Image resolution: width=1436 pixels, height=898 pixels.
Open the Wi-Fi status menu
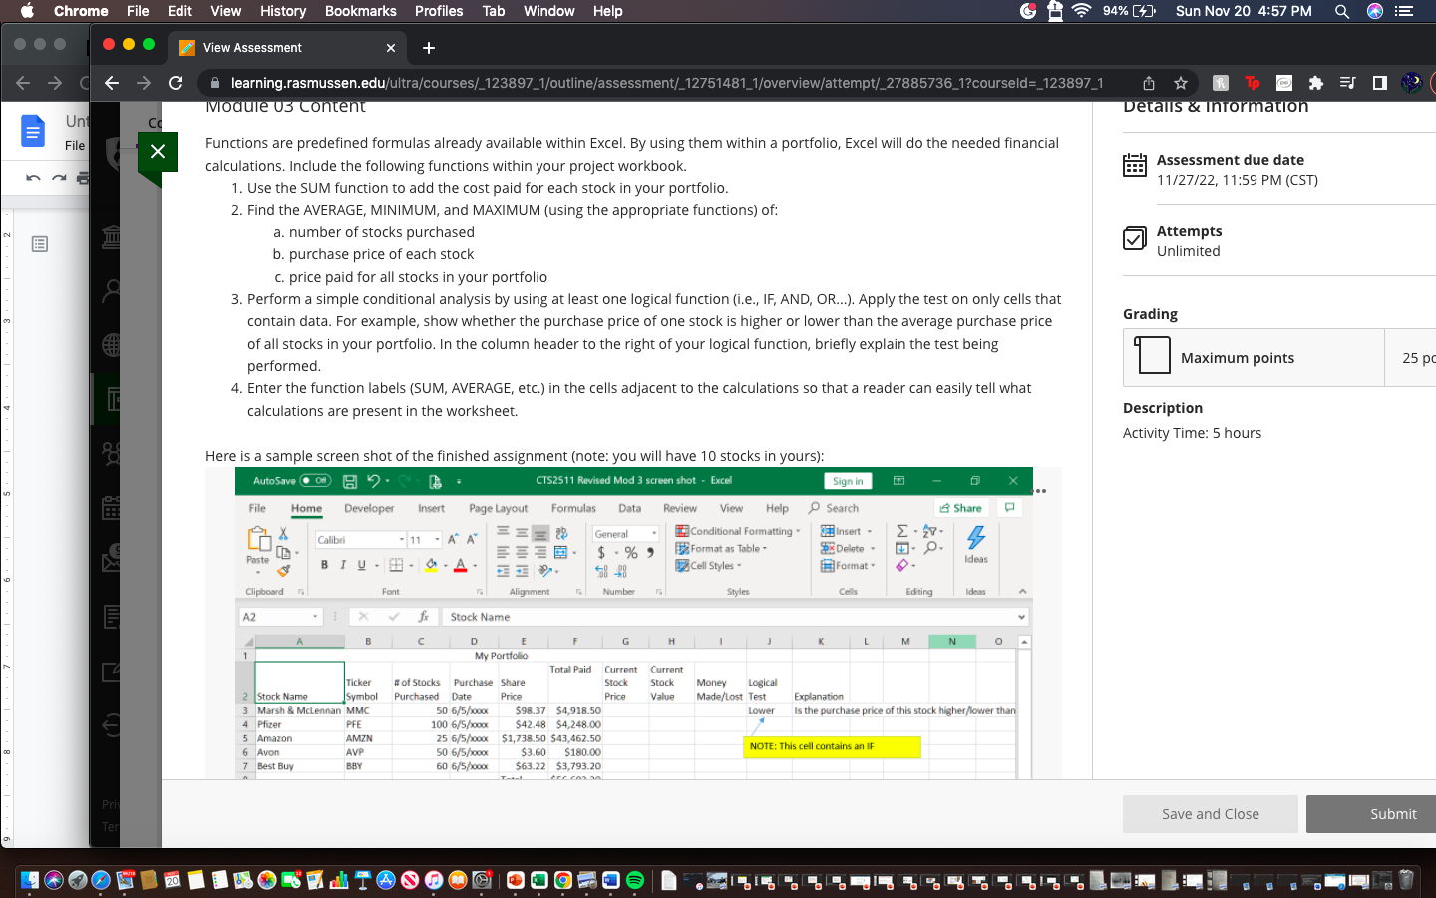(x=1082, y=11)
